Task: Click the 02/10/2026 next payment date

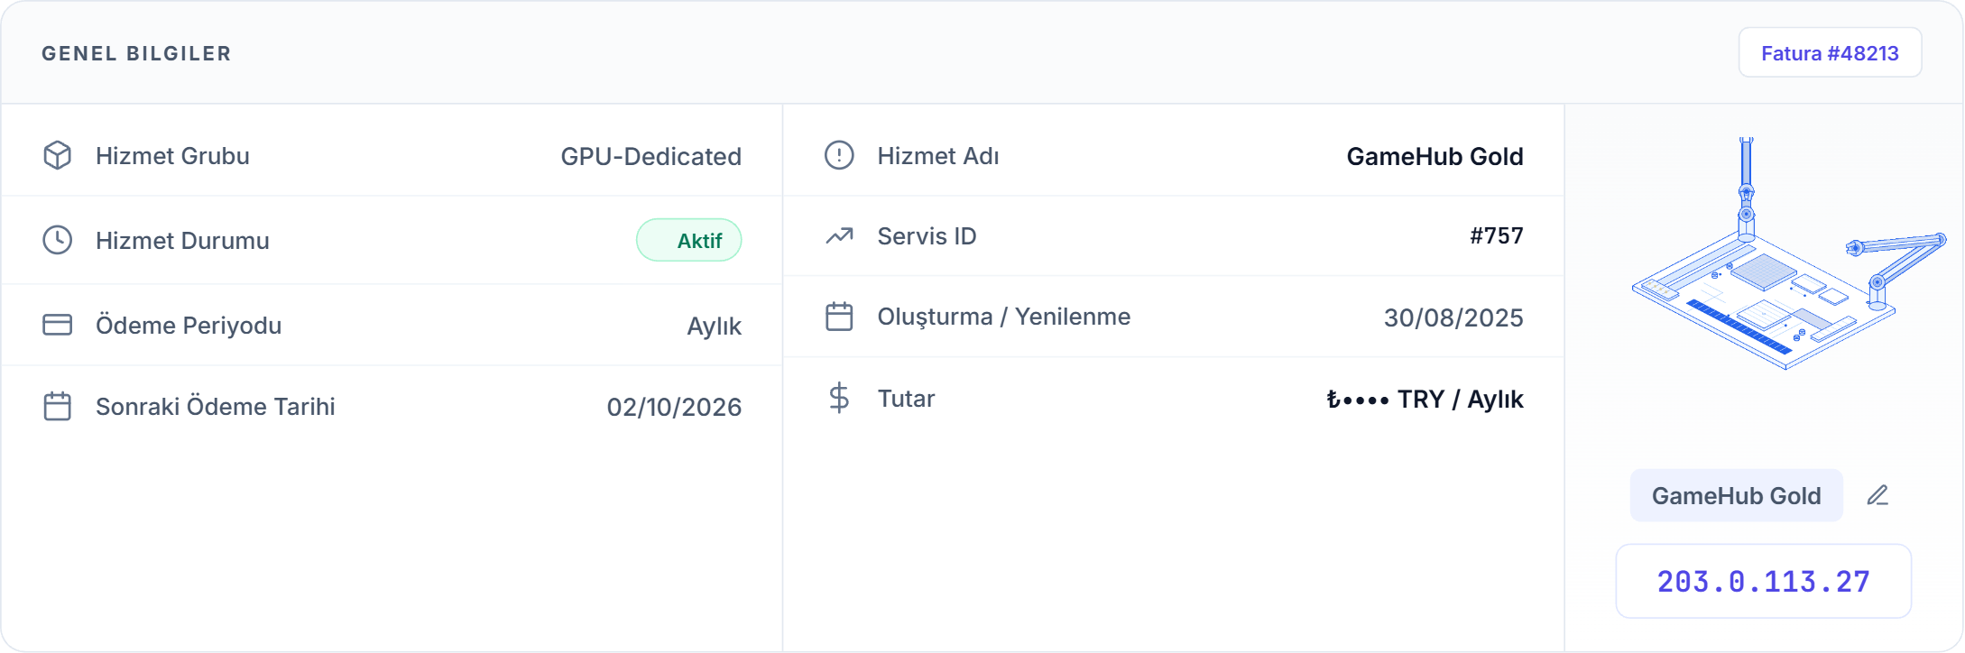Action: click(x=674, y=407)
